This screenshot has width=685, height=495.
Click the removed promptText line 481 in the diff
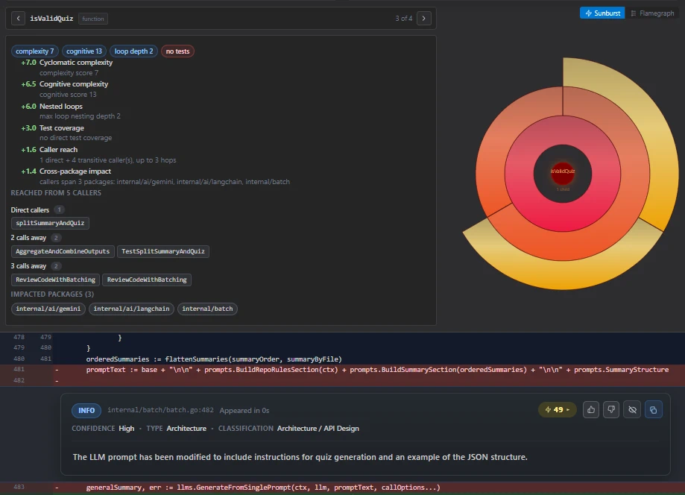click(x=343, y=370)
